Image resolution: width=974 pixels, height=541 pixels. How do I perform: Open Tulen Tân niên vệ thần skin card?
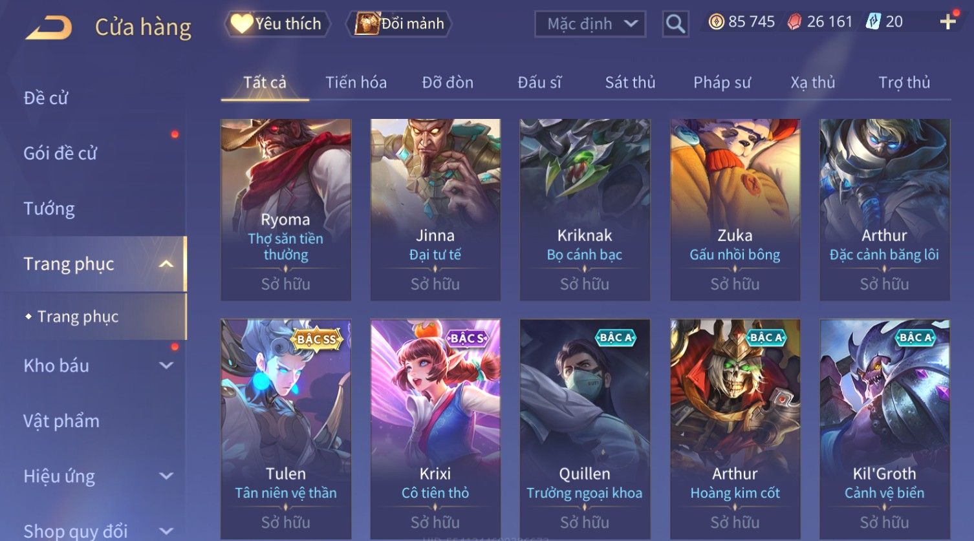click(285, 429)
